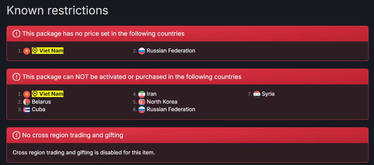Click the Russian flag in the no-price list
The height and width of the screenshot is (165, 374).
[142, 51]
